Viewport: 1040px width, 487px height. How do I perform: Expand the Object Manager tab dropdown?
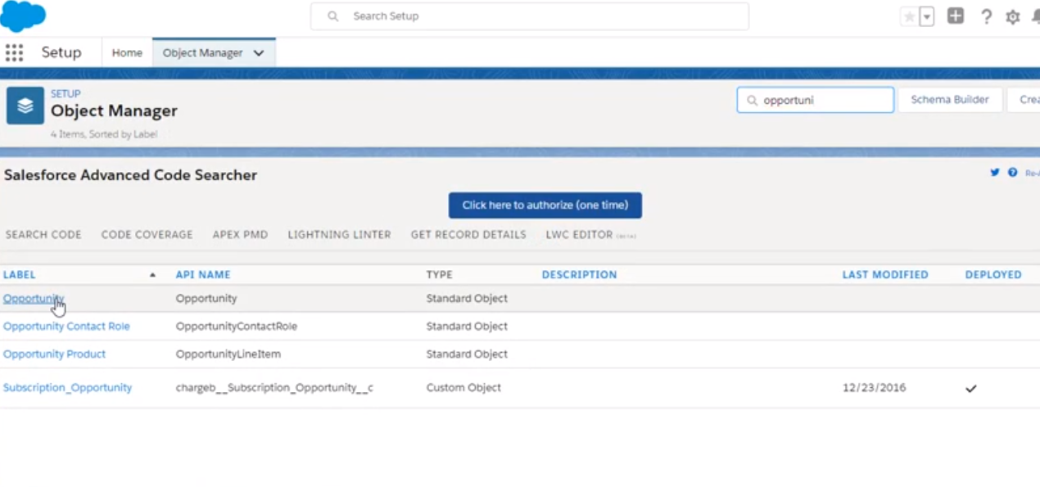pyautogui.click(x=259, y=52)
